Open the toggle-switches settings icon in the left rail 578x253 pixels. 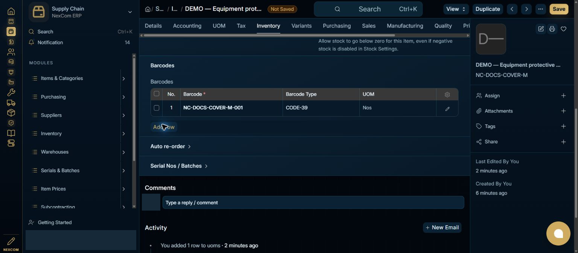pyautogui.click(x=11, y=143)
